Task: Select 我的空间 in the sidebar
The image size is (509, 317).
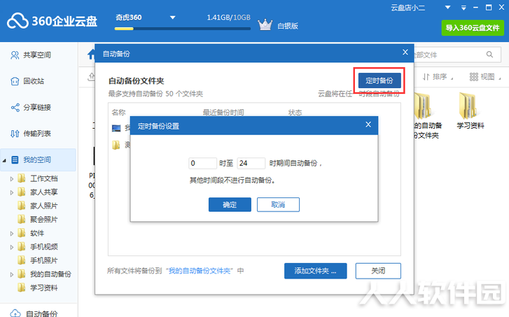Action: pos(38,160)
